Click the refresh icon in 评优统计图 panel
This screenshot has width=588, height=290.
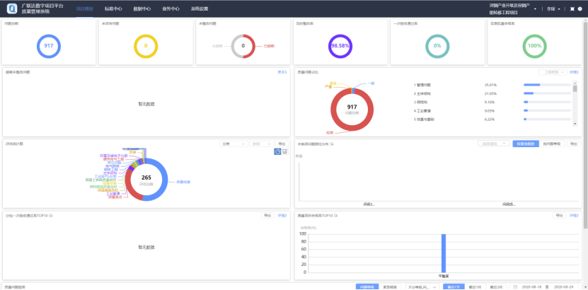[277, 151]
